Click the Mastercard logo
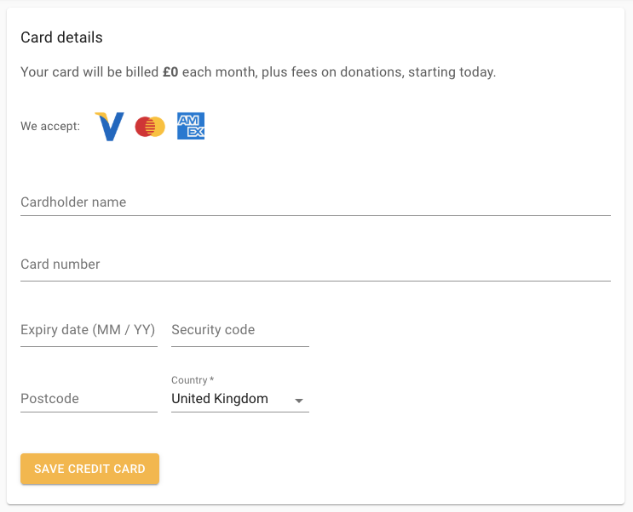633x512 pixels. 150,127
